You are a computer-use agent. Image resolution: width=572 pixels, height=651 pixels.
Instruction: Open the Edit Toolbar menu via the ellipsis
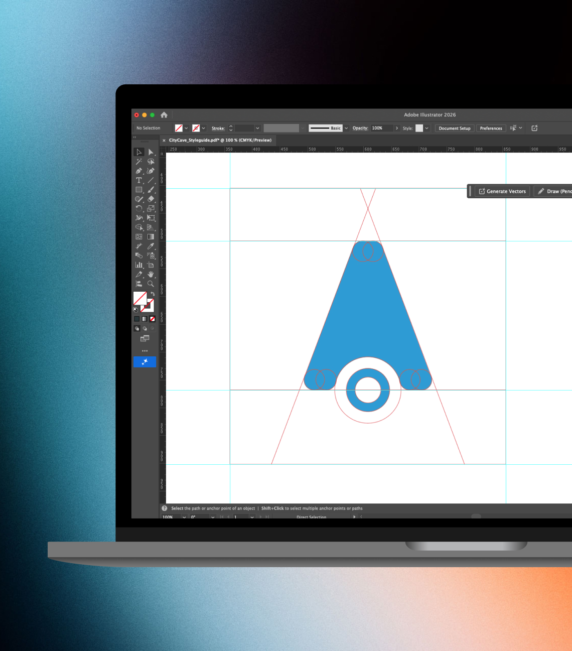[145, 350]
